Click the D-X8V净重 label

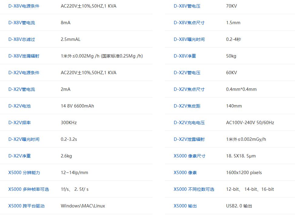pyautogui.click(x=185, y=56)
